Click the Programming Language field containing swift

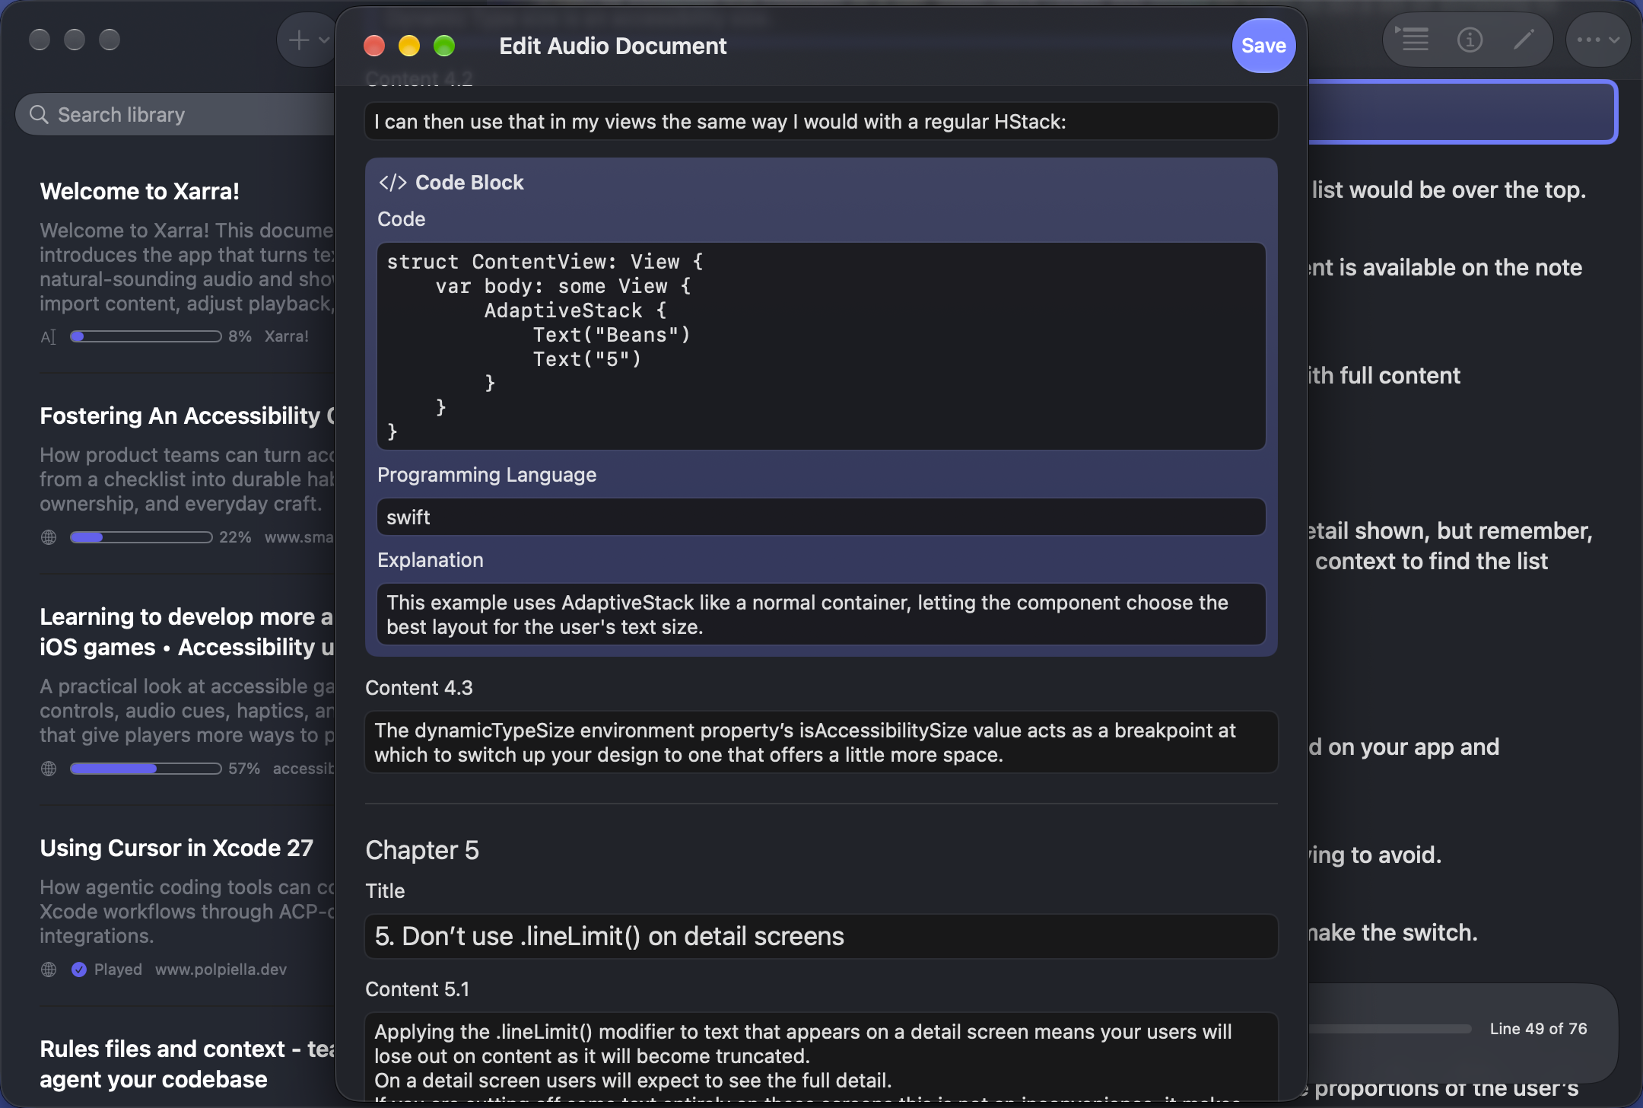click(821, 517)
